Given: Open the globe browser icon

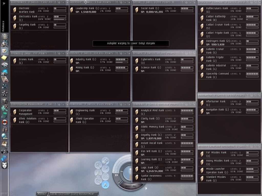Looking at the screenshot, I should [5, 137].
